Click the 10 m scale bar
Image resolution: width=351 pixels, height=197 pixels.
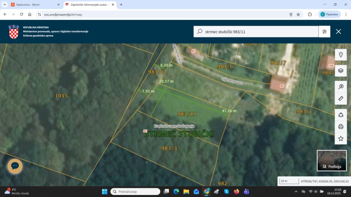pyautogui.click(x=289, y=181)
